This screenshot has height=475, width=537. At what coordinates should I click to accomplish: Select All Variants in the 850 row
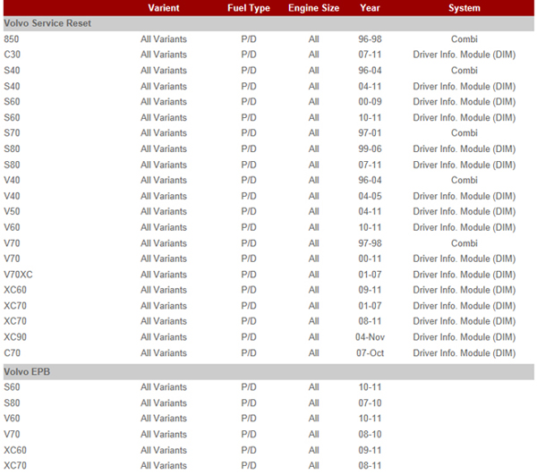pyautogui.click(x=164, y=39)
